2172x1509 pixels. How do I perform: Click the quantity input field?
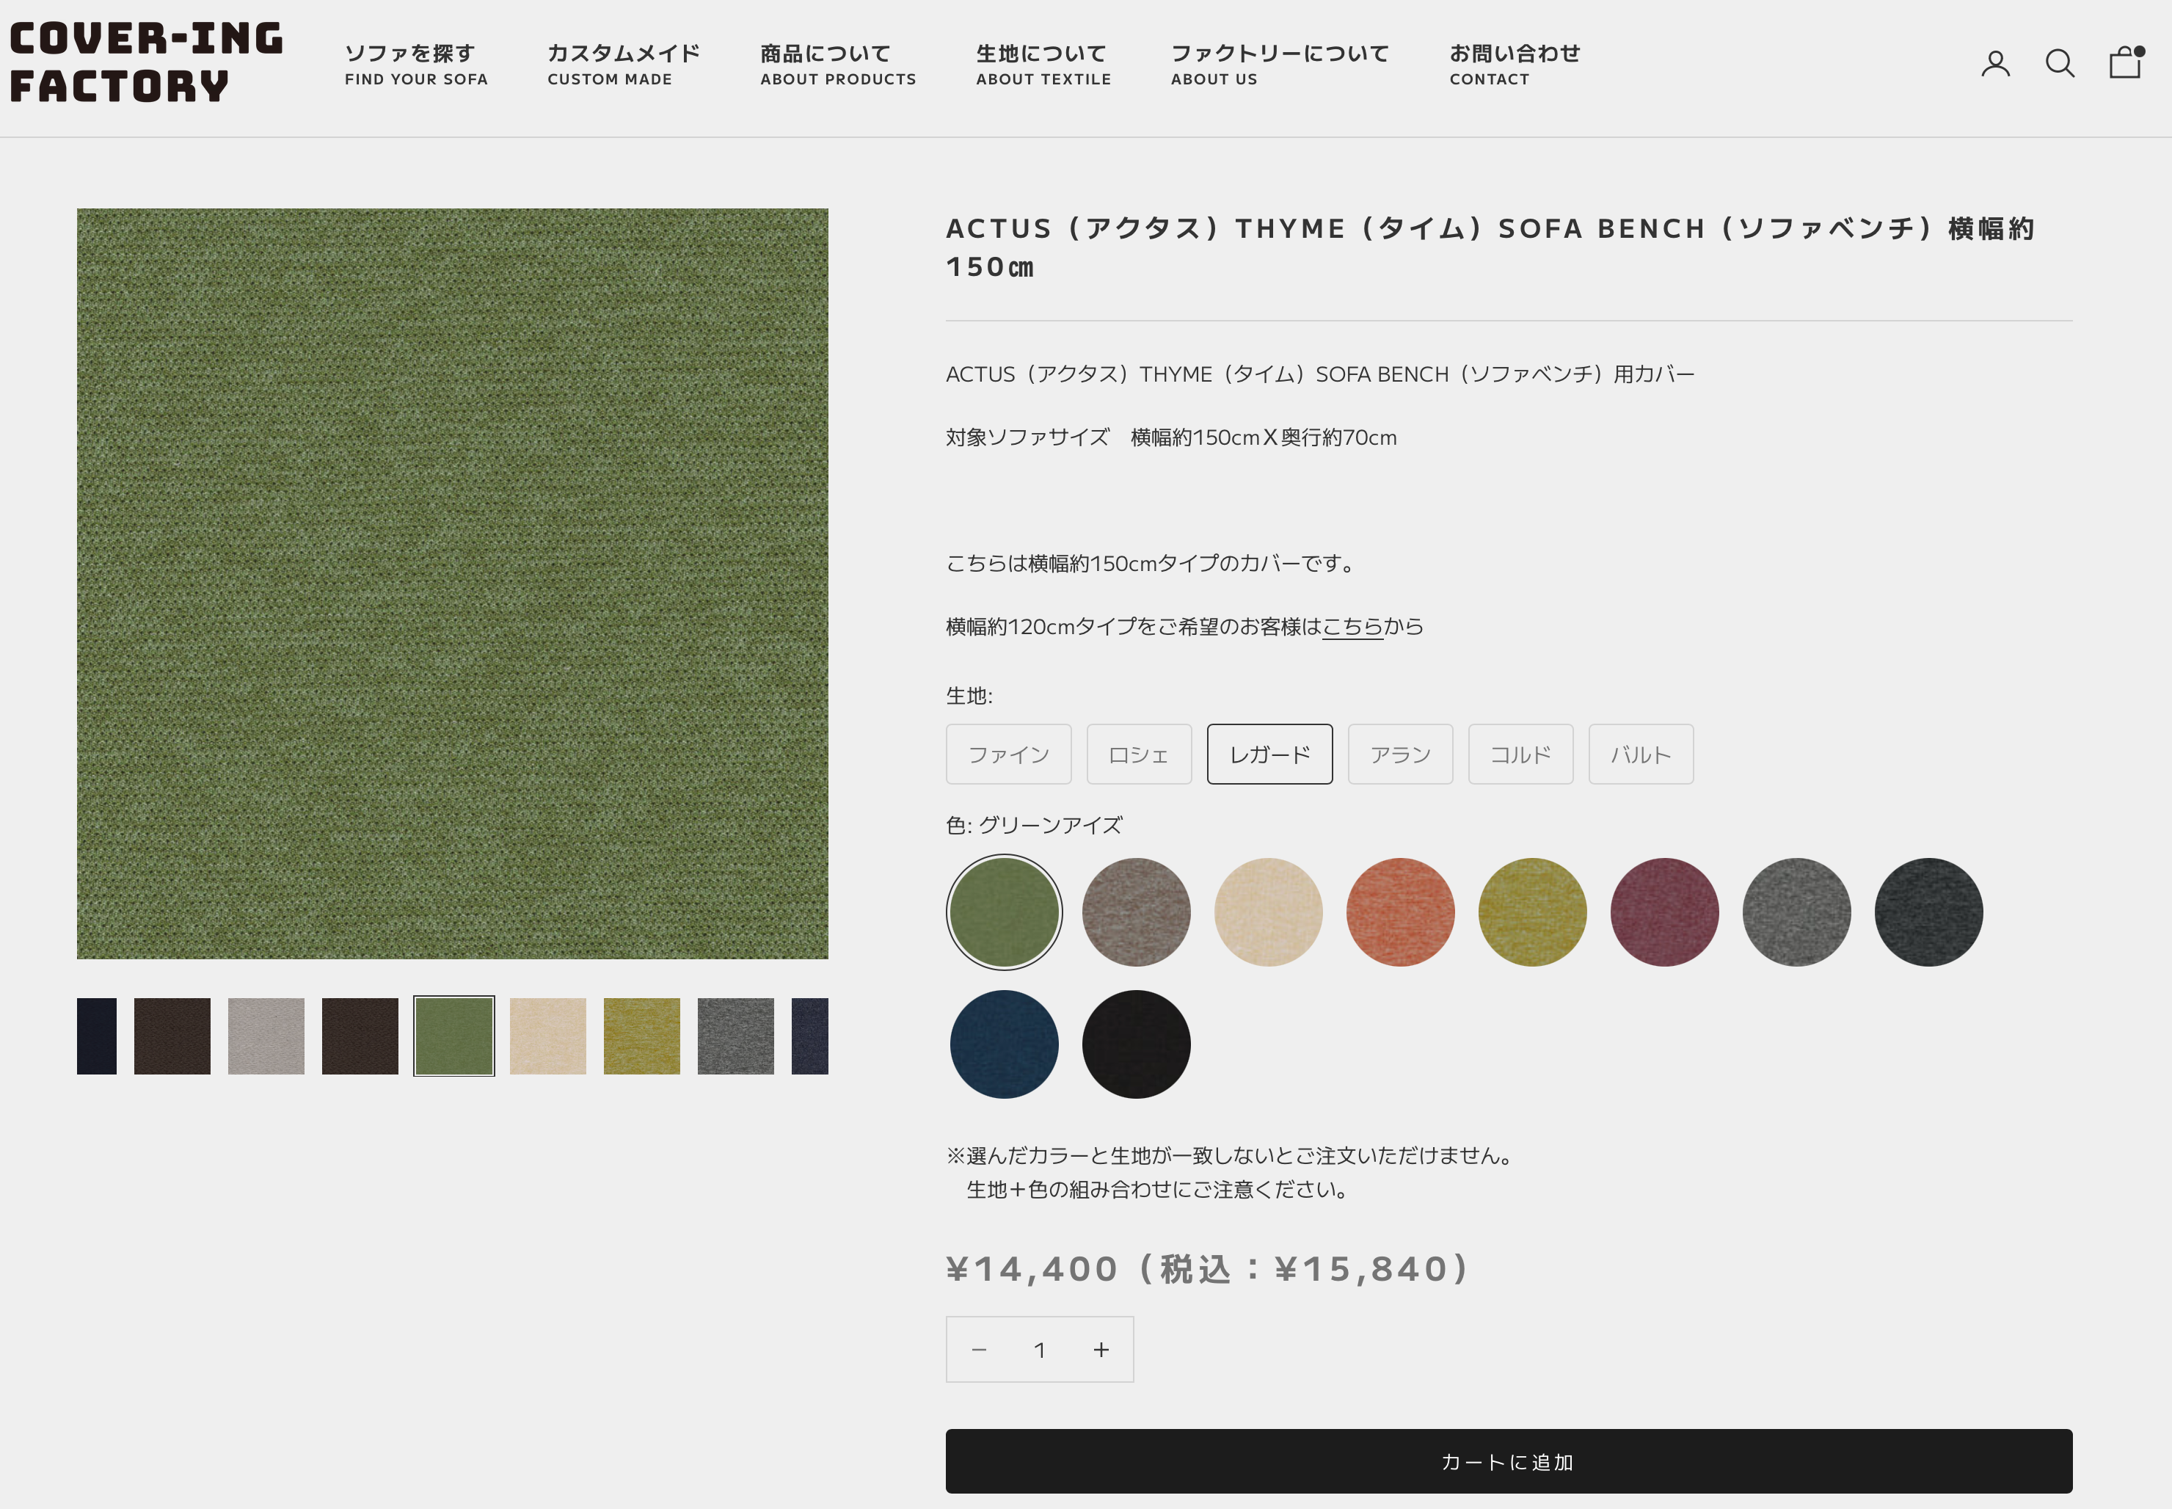click(1039, 1349)
